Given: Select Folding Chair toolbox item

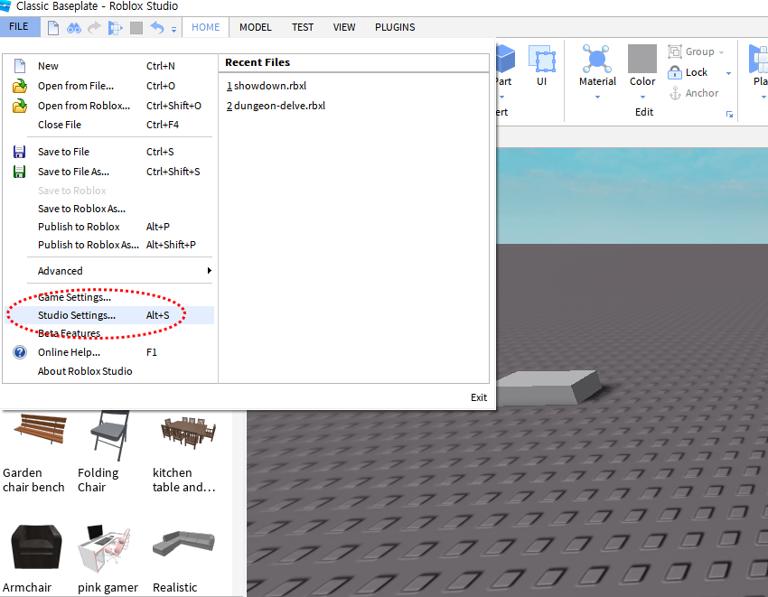Looking at the screenshot, I should coord(106,452).
